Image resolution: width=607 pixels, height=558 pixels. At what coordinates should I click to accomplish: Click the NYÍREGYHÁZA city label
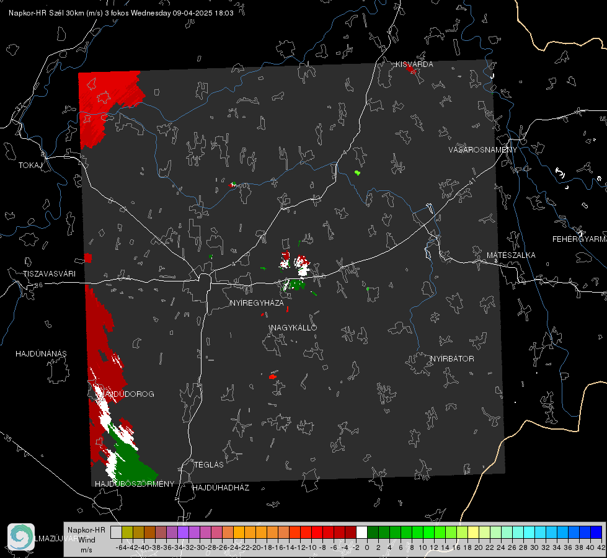(257, 303)
